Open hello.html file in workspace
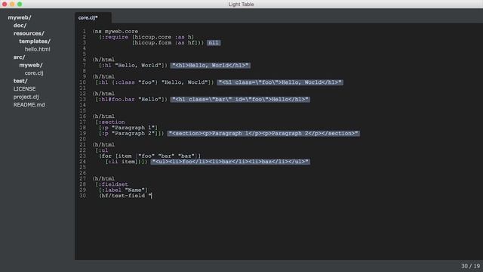 click(x=37, y=49)
